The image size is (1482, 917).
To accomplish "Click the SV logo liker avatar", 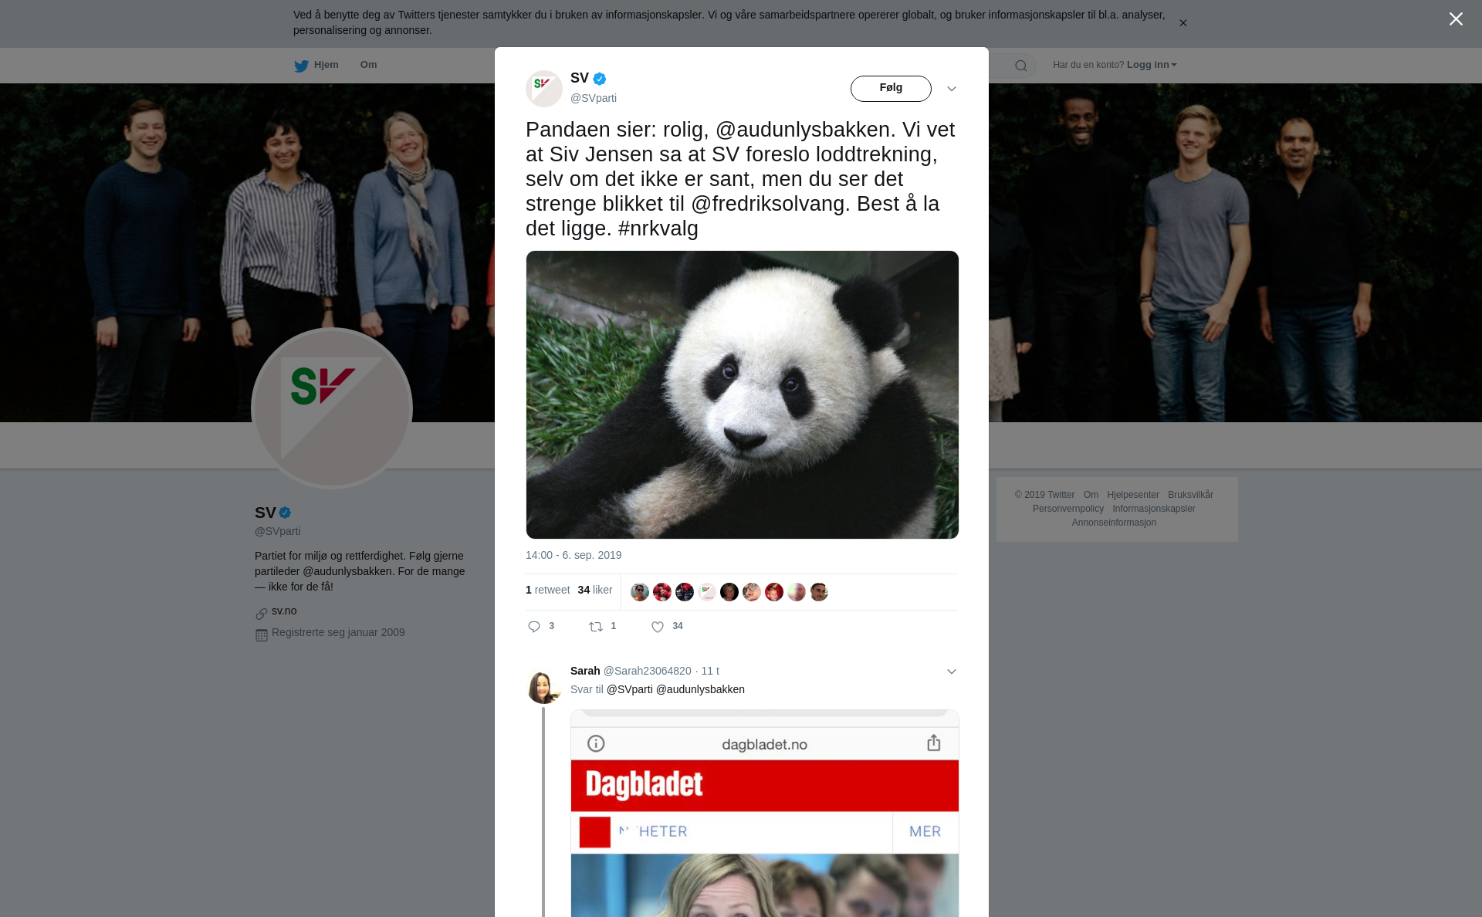I will (707, 592).
